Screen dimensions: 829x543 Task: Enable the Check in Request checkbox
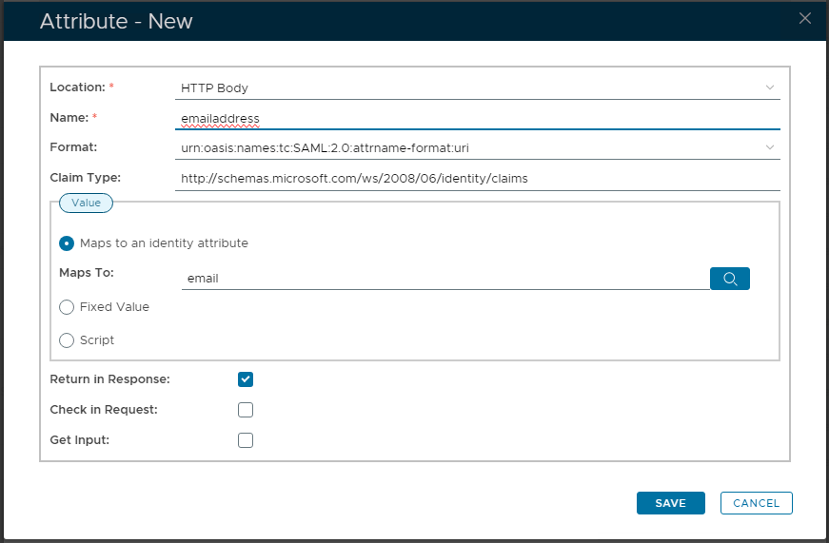tap(246, 410)
